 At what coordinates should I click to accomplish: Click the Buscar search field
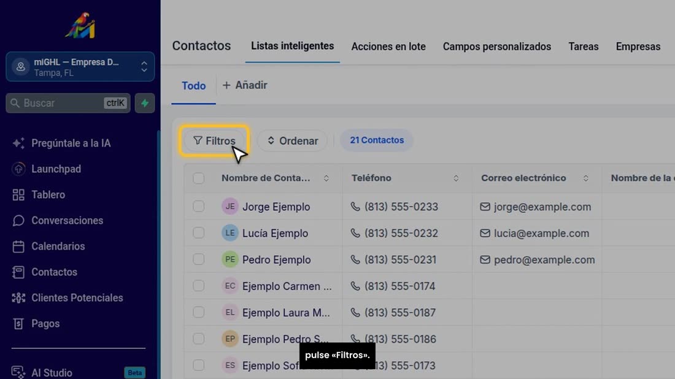[x=68, y=103]
